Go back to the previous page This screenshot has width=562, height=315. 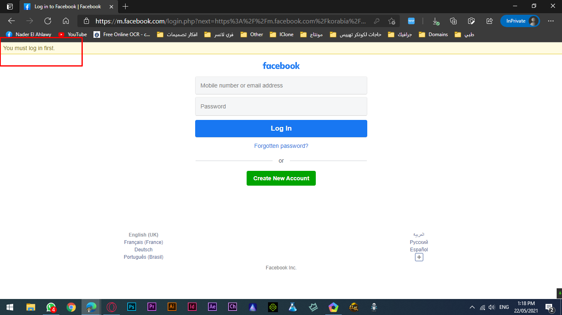pyautogui.click(x=12, y=21)
